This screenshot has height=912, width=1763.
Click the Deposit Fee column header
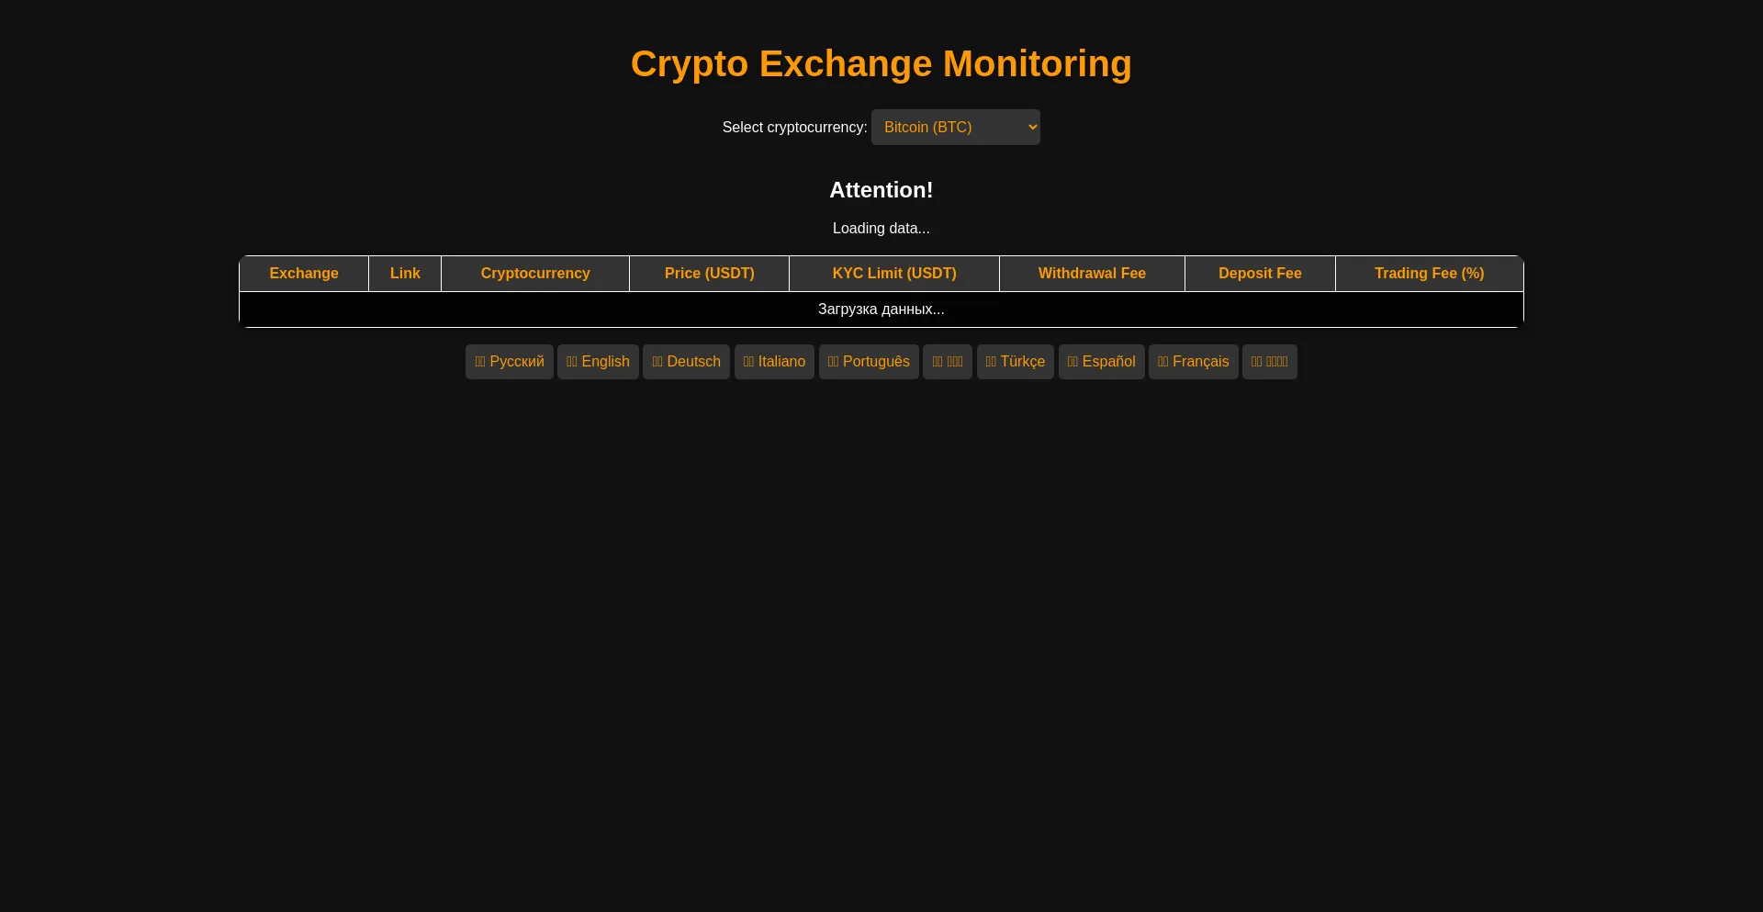(x=1259, y=273)
